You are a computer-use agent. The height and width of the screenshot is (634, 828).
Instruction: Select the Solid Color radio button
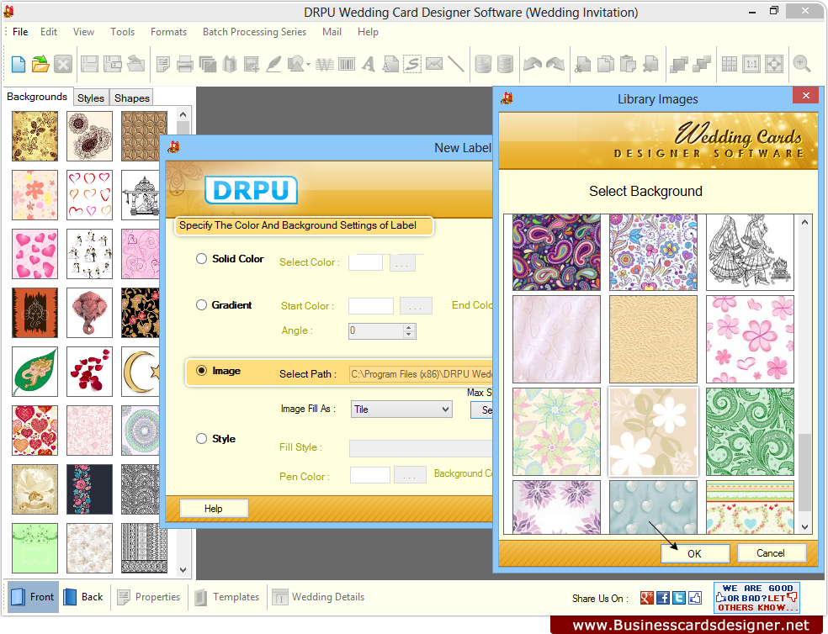coord(201,259)
